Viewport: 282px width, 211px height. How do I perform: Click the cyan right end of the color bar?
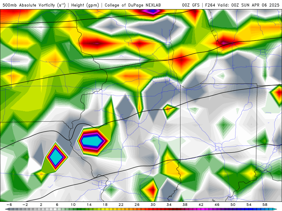click(x=274, y=209)
